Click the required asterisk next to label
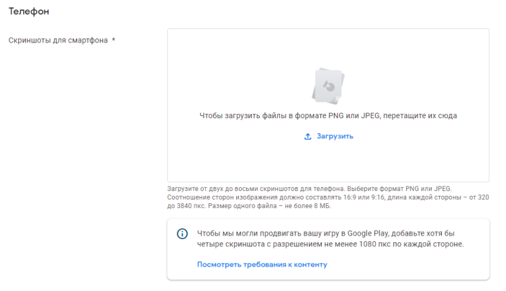This screenshot has width=506, height=291. 113,41
